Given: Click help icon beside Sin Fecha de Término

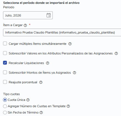Looking at the screenshot, I should click(41, 112).
